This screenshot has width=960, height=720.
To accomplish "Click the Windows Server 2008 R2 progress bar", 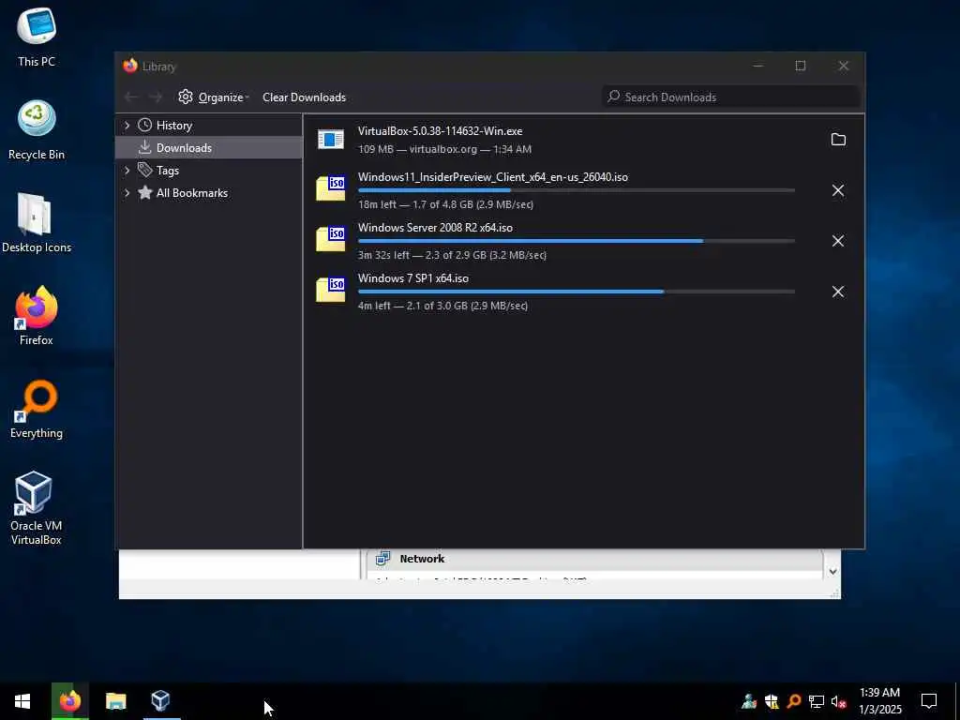I will pos(577,241).
